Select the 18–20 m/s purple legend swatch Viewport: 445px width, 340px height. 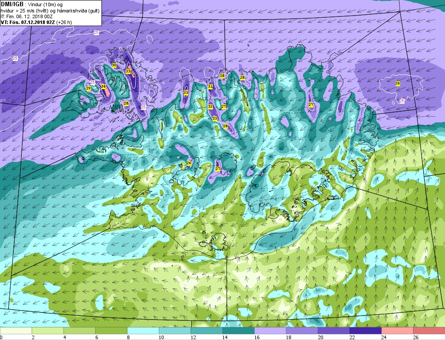coord(302,331)
